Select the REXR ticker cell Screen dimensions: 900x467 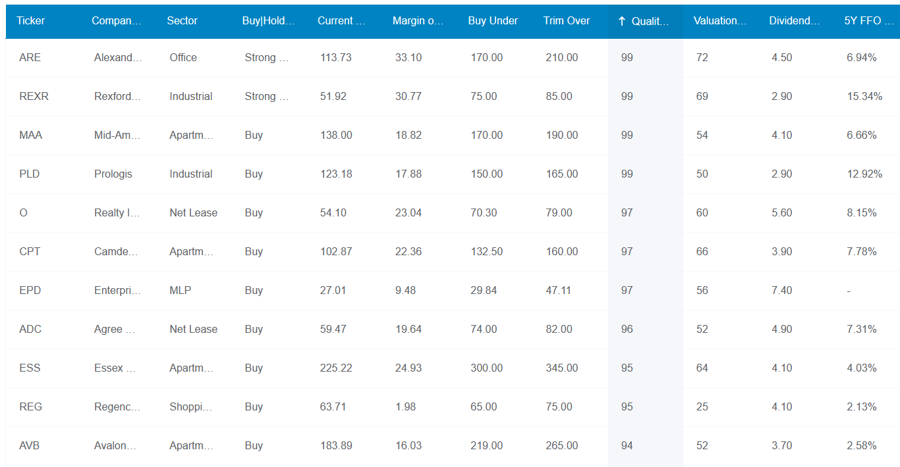(34, 97)
